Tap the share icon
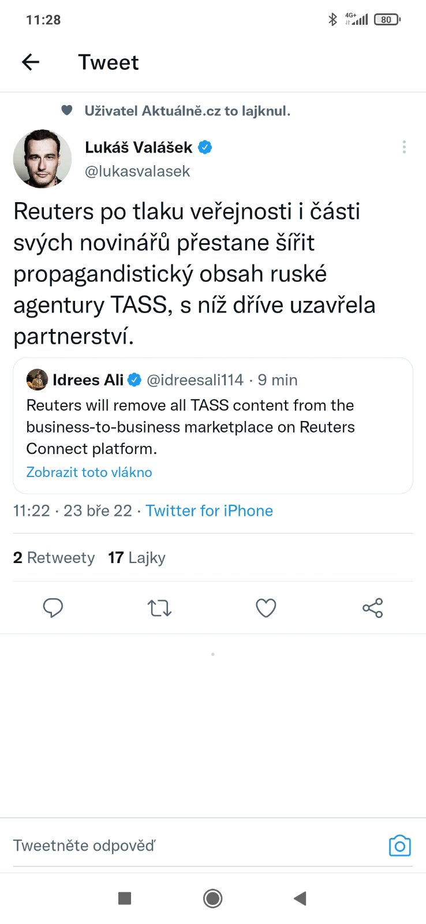This screenshot has width=426, height=924. [372, 608]
